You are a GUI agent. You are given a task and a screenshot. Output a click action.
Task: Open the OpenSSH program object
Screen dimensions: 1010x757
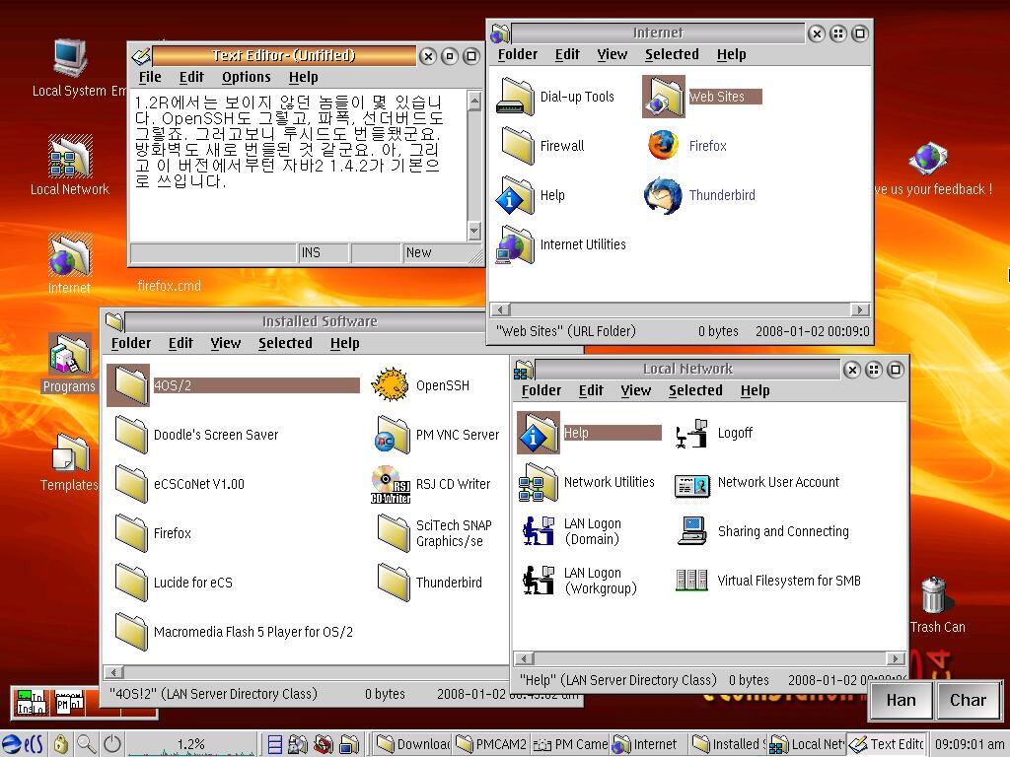coord(391,385)
